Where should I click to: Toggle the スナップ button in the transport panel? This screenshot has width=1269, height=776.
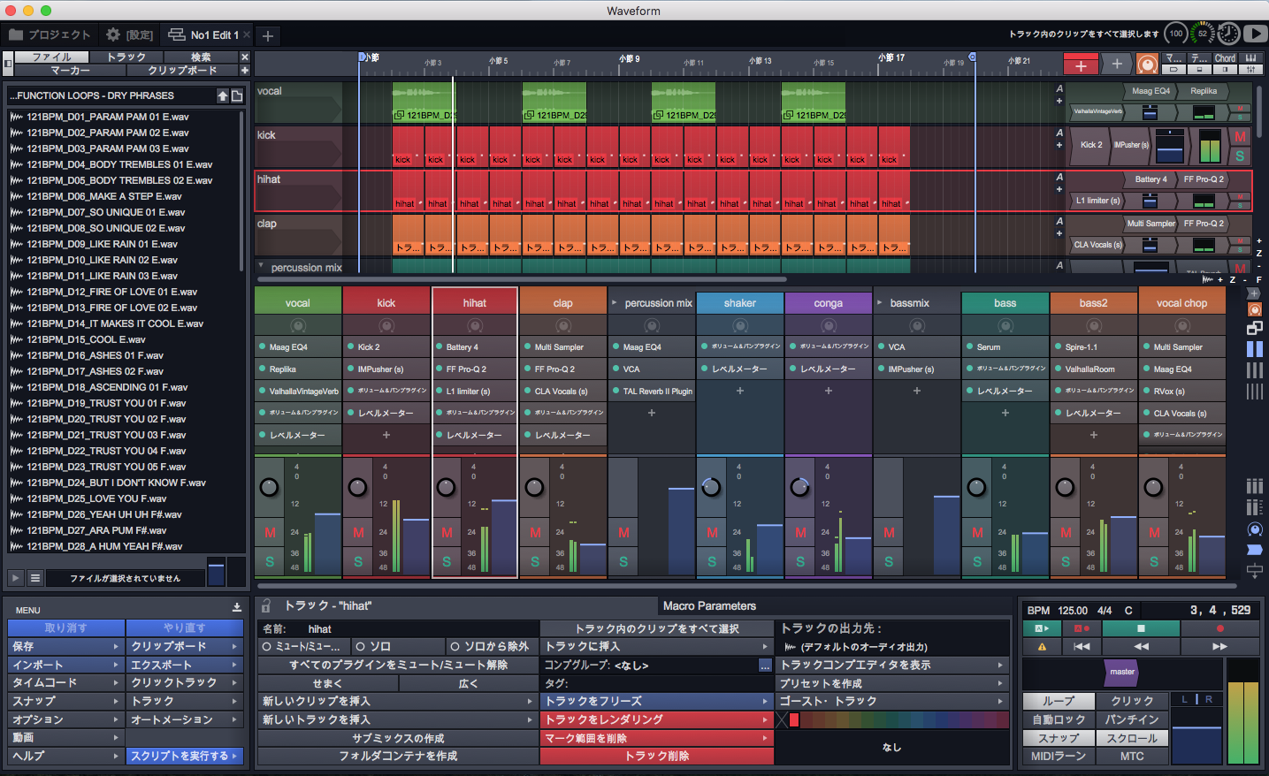pyautogui.click(x=1058, y=738)
